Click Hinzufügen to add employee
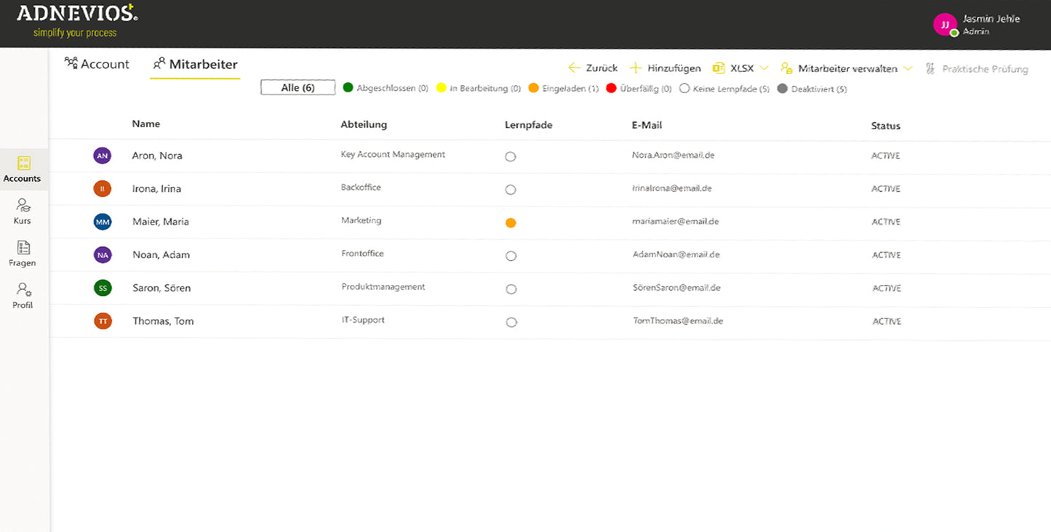The height and width of the screenshot is (532, 1051). [x=666, y=68]
